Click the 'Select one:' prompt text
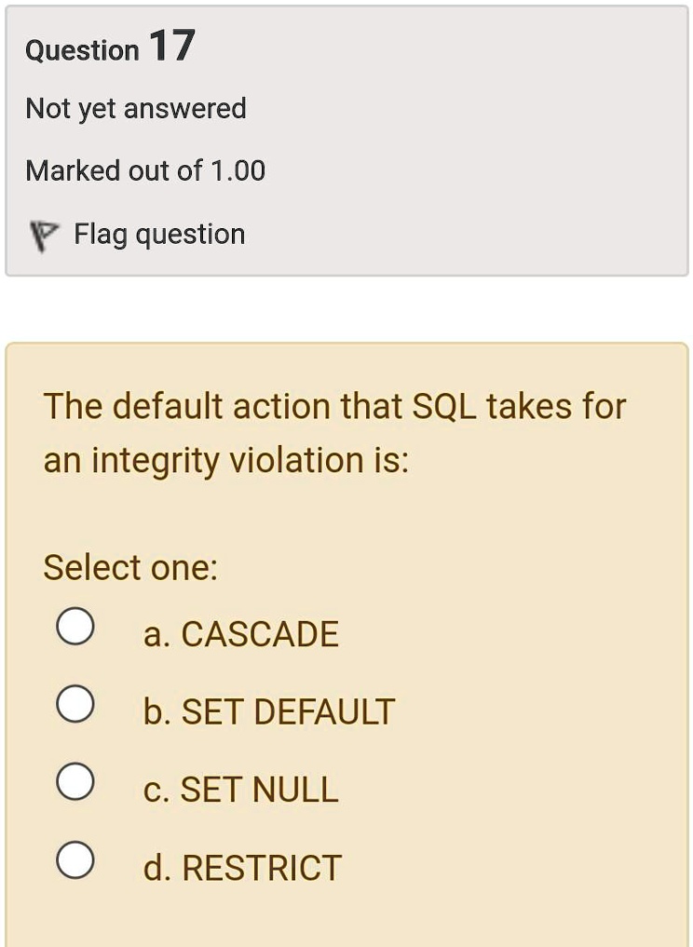 tap(130, 568)
